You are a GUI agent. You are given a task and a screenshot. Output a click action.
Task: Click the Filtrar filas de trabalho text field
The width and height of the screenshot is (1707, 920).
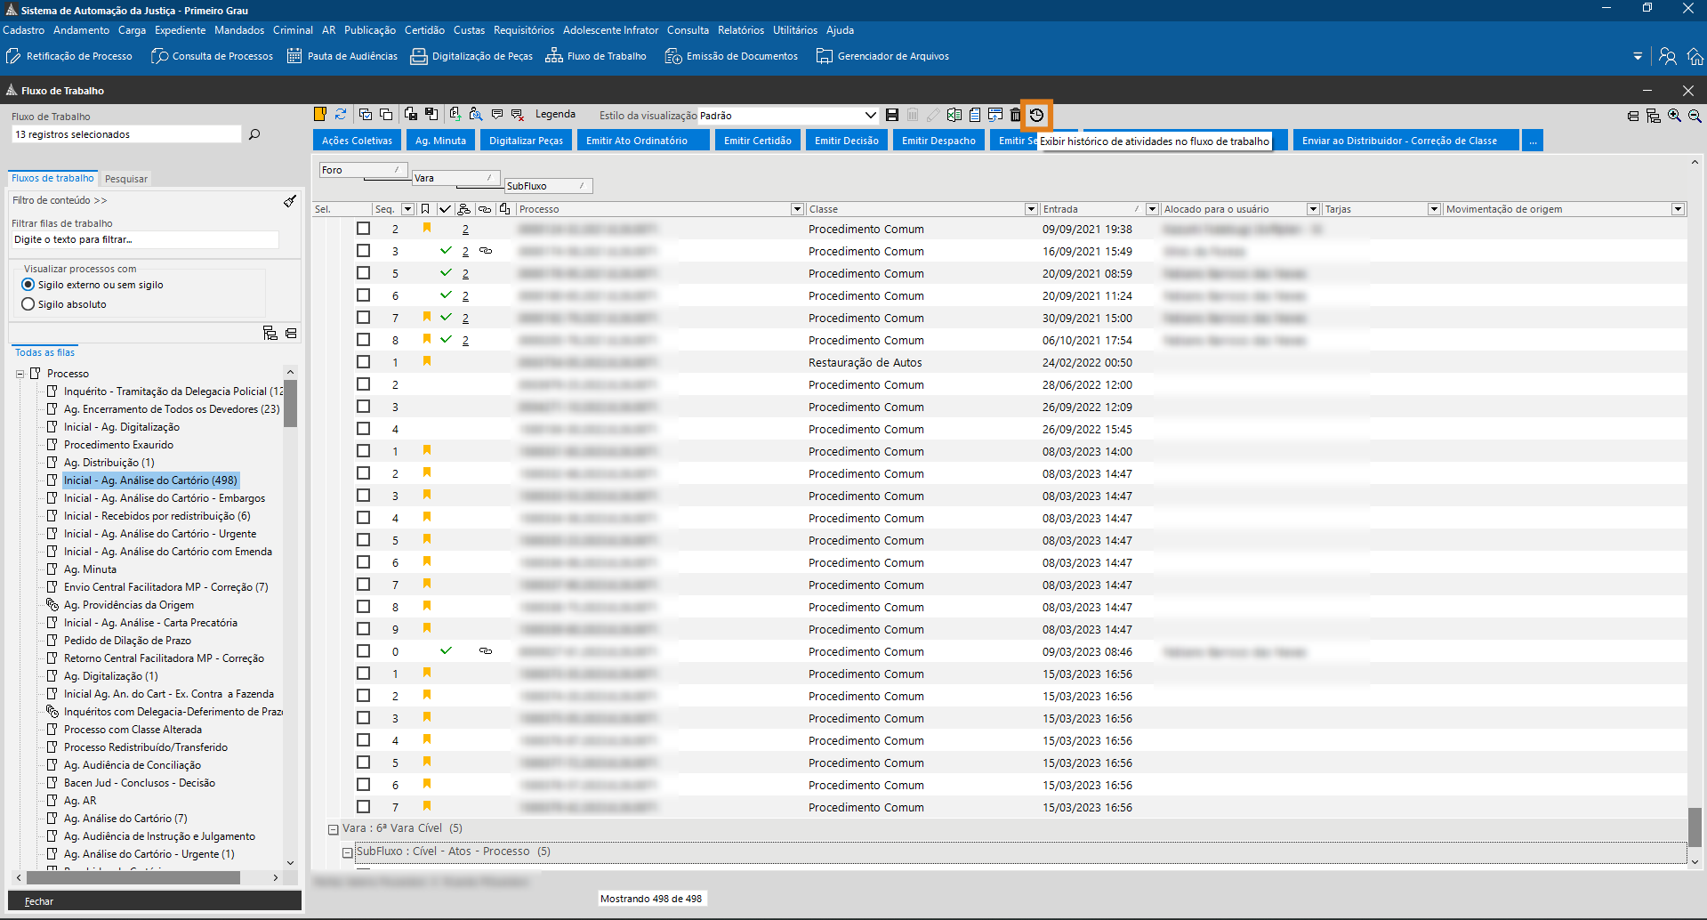145,240
